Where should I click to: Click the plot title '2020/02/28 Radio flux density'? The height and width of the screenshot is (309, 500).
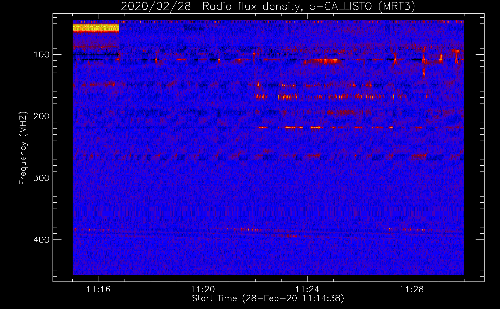[268, 6]
